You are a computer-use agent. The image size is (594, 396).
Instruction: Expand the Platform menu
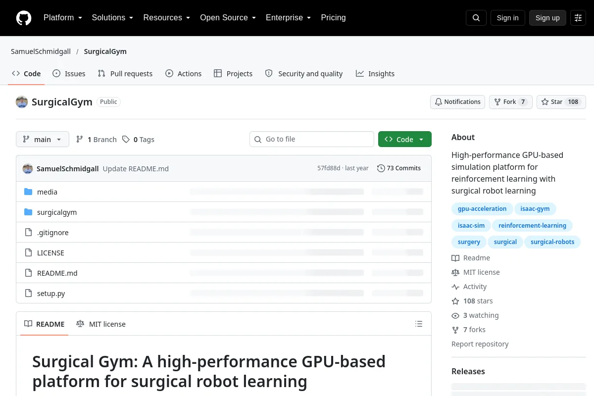pos(62,18)
